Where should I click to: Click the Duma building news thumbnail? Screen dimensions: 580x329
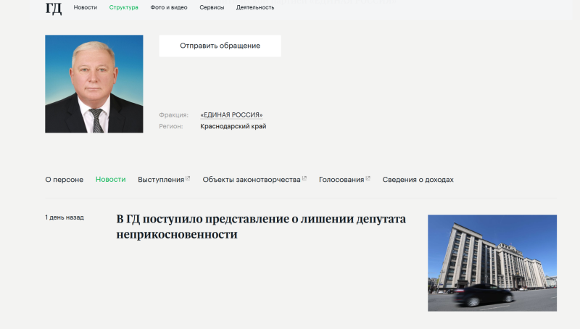coord(492,262)
